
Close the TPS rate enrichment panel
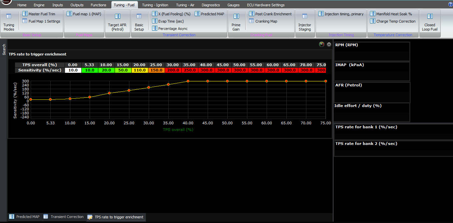[x=329, y=44]
